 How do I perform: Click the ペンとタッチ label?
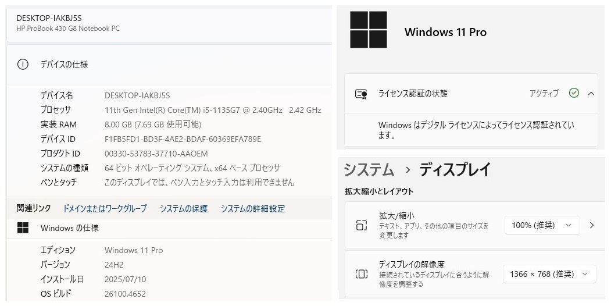pyautogui.click(x=59, y=183)
